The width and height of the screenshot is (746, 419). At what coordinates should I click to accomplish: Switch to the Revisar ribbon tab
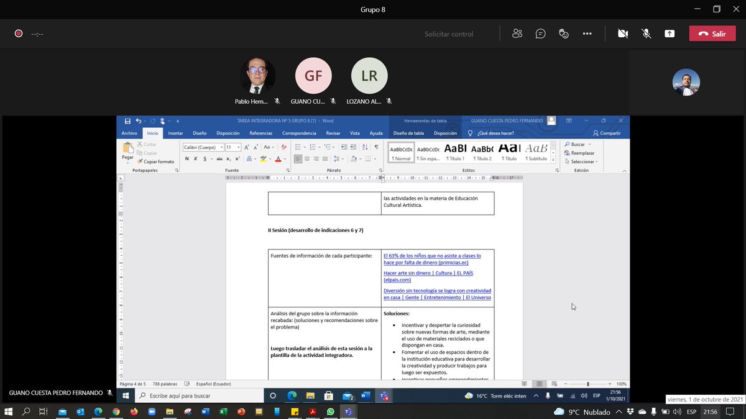coord(333,133)
